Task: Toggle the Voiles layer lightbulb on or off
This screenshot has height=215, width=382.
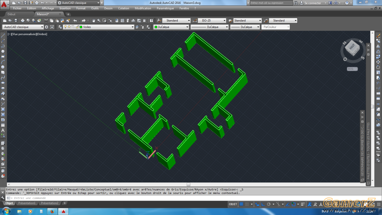Action: click(x=65, y=27)
